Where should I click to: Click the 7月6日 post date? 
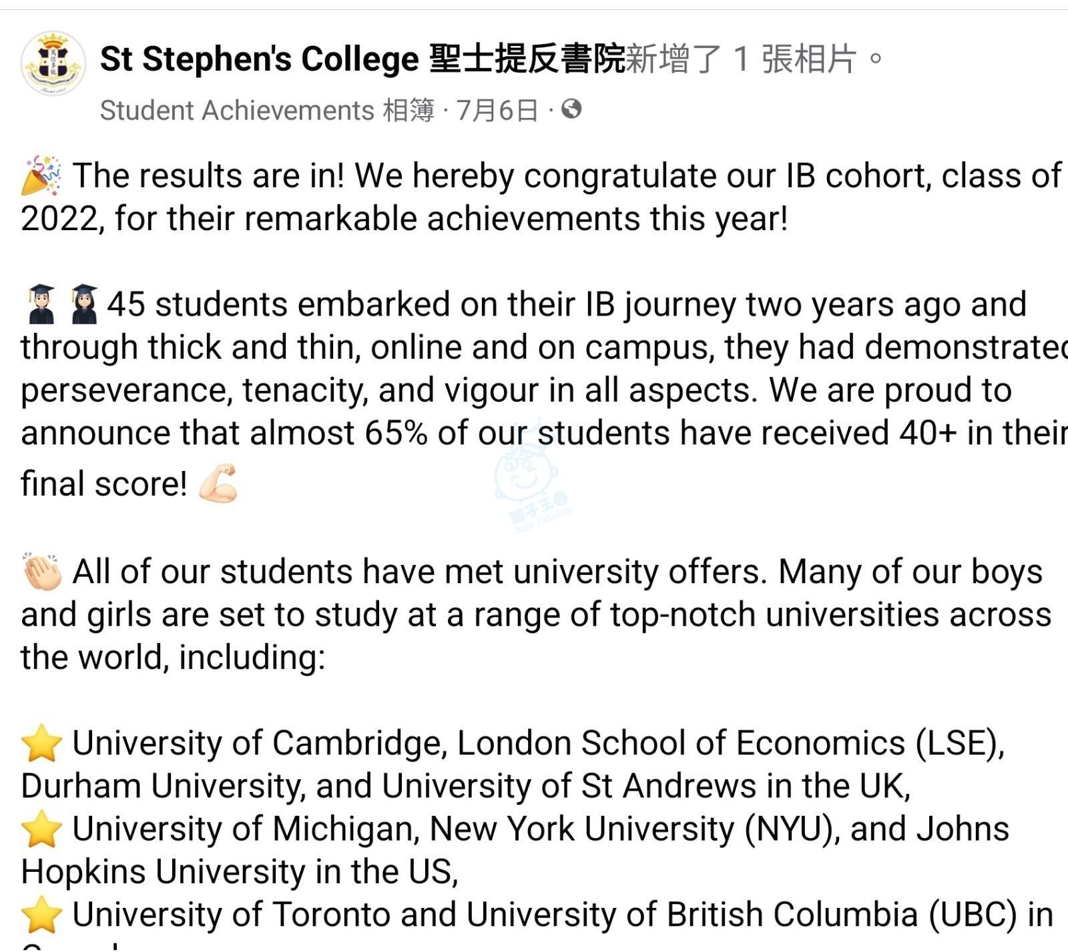pyautogui.click(x=497, y=110)
